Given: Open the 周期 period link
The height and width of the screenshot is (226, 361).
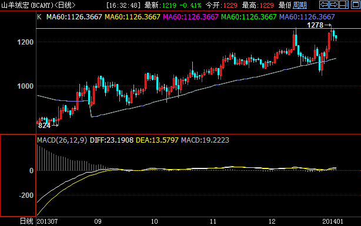Looking at the screenshot, I should 300,5.
